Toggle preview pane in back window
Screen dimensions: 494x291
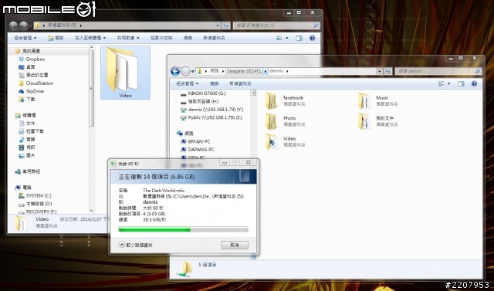(299, 38)
